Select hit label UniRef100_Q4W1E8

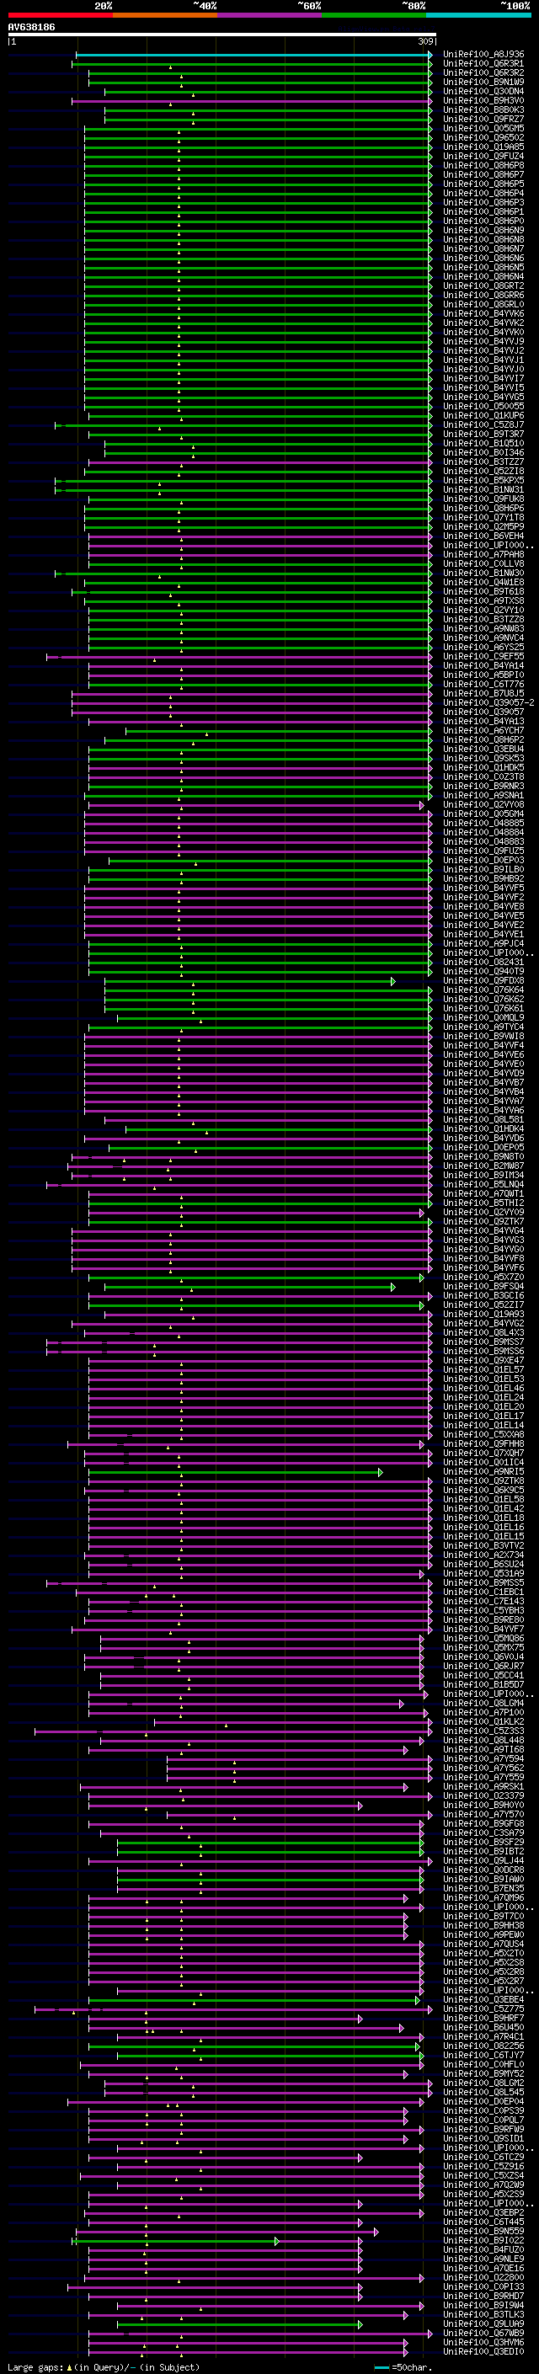483,583
